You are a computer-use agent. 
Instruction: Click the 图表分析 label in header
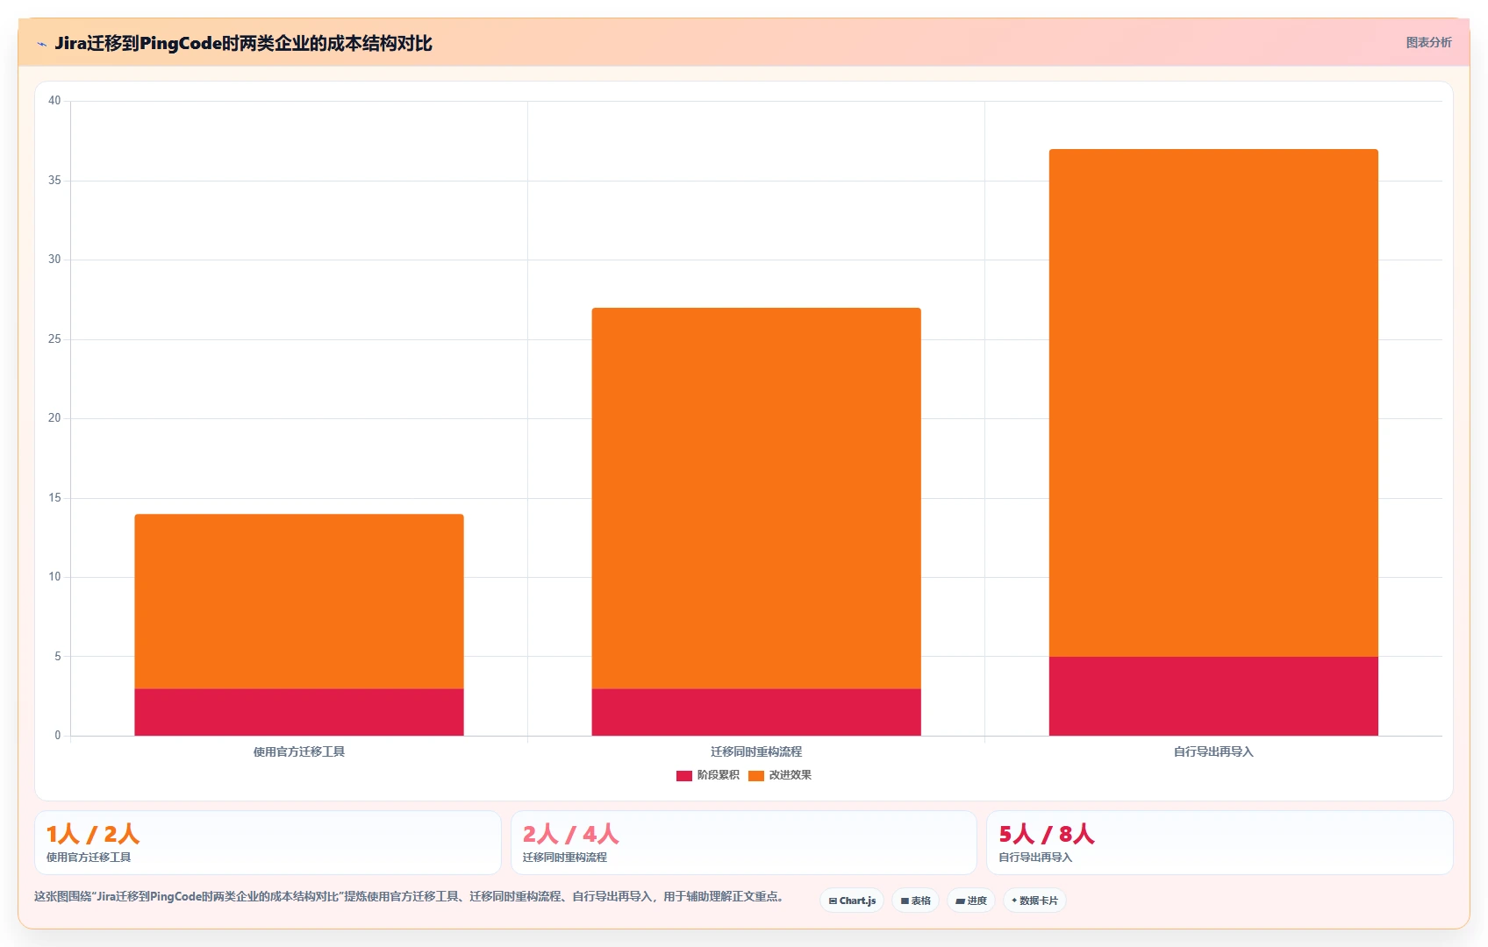coord(1428,42)
